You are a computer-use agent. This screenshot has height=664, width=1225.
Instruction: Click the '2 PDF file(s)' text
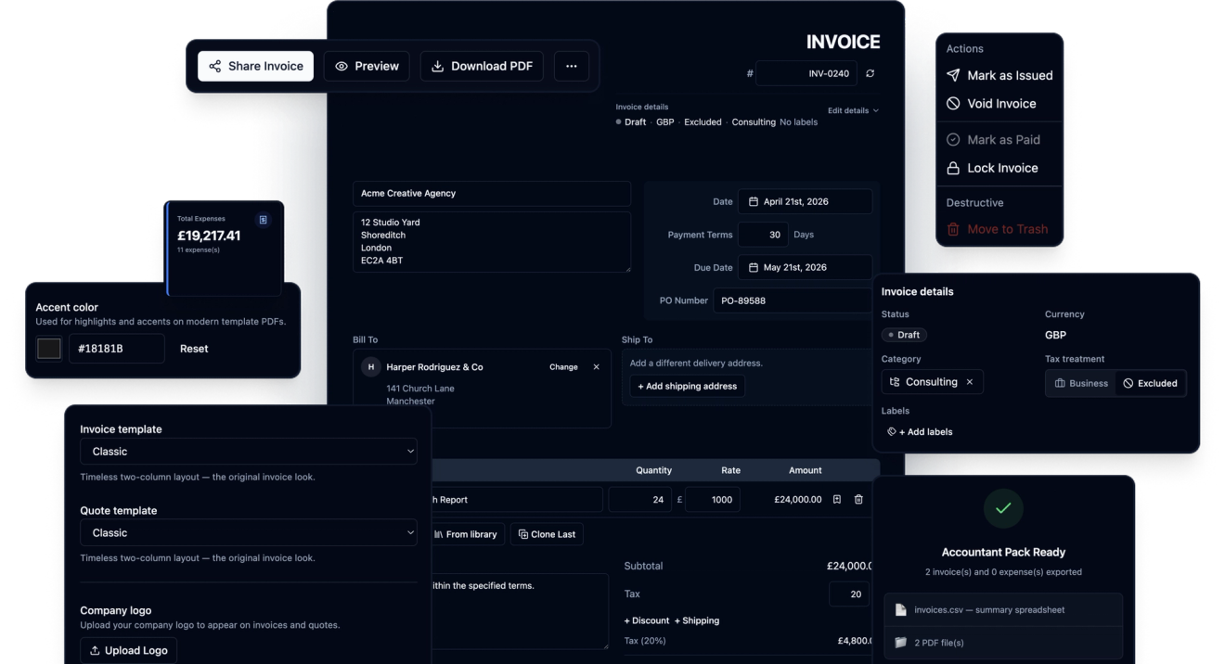pos(939,643)
